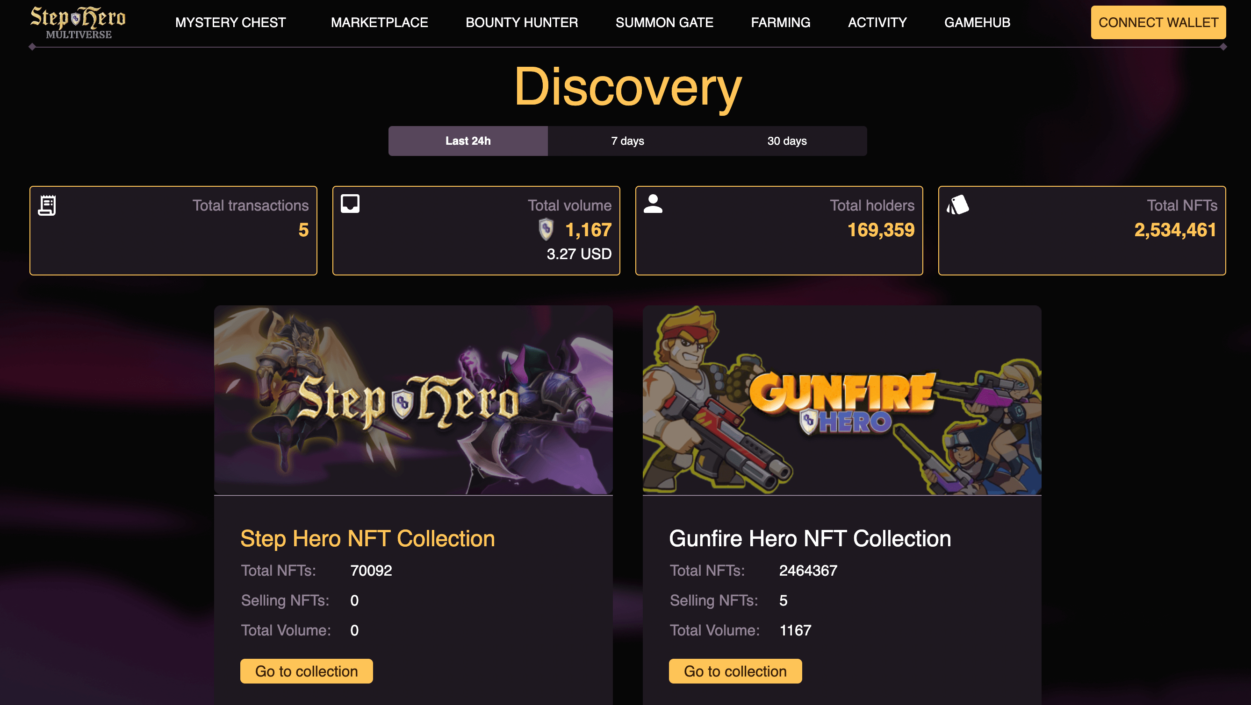Switch to the 30 days range
The width and height of the screenshot is (1251, 705).
787,141
